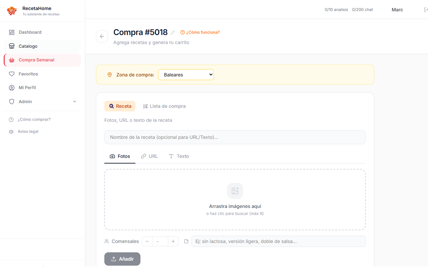428x267 pixels.
Task: Click the location pin in the Zona de compra banner
Action: pos(110,74)
